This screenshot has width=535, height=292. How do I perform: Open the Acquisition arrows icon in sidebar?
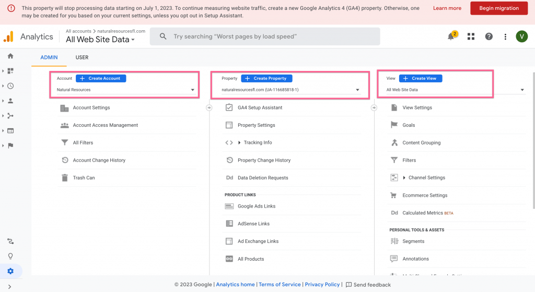10,116
